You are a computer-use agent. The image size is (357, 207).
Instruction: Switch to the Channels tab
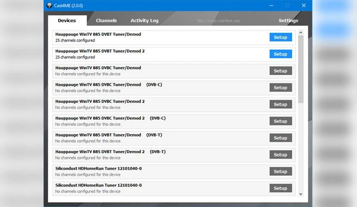click(x=106, y=21)
